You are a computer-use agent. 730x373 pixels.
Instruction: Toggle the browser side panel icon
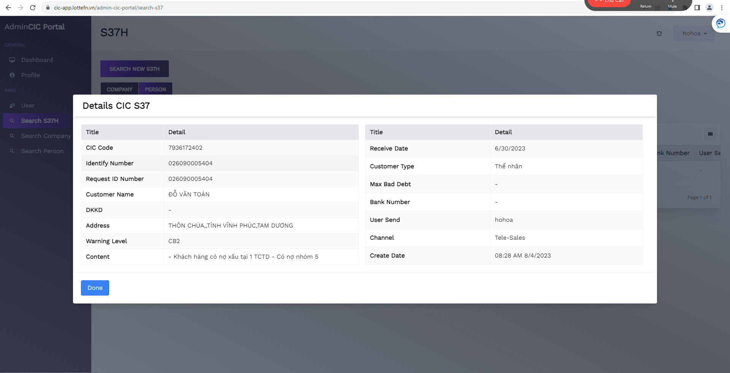(697, 8)
